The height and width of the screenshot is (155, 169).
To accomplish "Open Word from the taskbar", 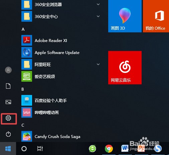I will click(125, 148).
